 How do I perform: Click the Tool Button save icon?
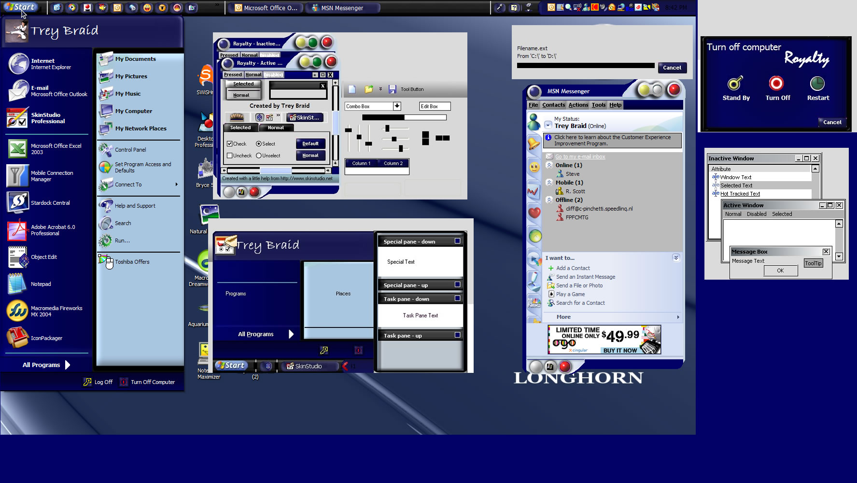point(392,89)
